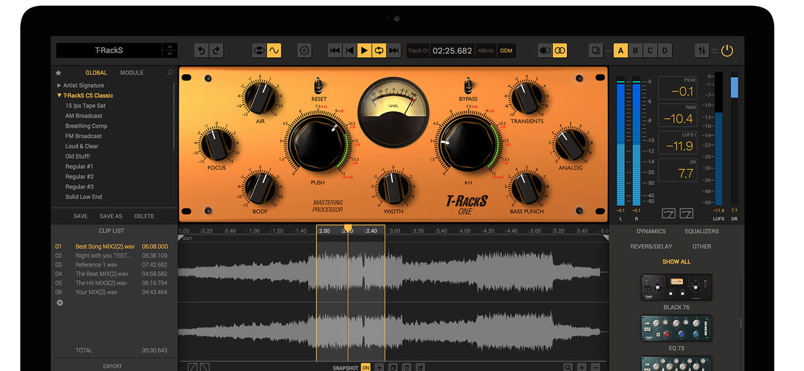Toggle the power button on or off

point(727,50)
